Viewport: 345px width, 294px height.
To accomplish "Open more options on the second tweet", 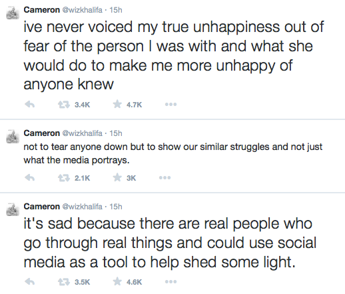I will tap(165, 177).
